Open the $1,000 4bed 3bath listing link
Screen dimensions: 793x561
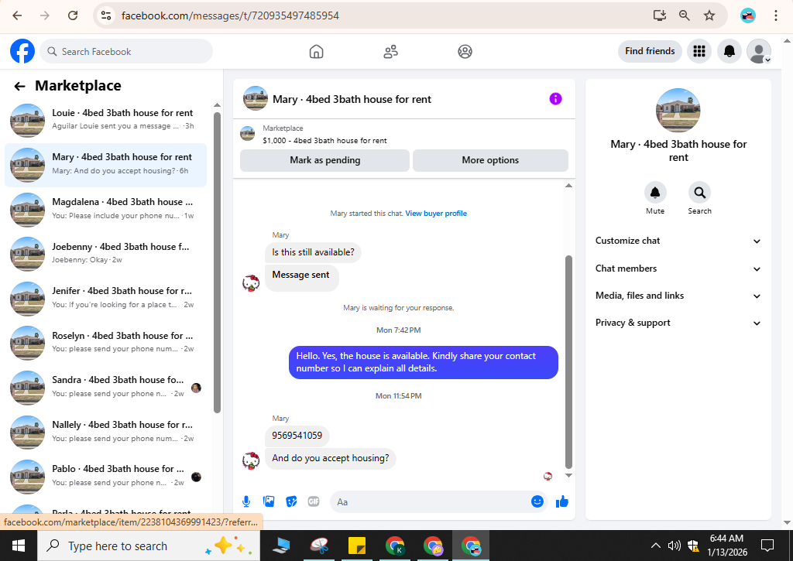pyautogui.click(x=324, y=141)
